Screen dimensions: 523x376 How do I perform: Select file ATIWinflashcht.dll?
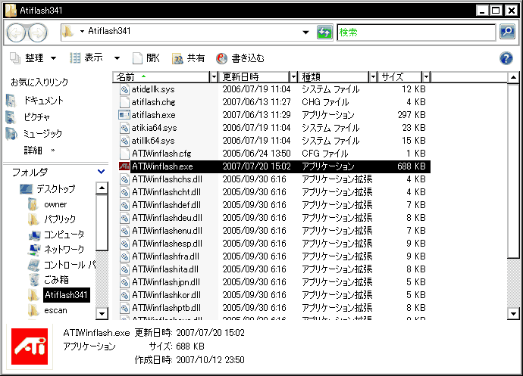(166, 192)
